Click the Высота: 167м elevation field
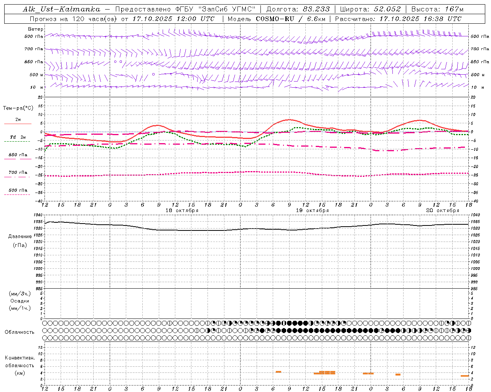 click(438, 9)
